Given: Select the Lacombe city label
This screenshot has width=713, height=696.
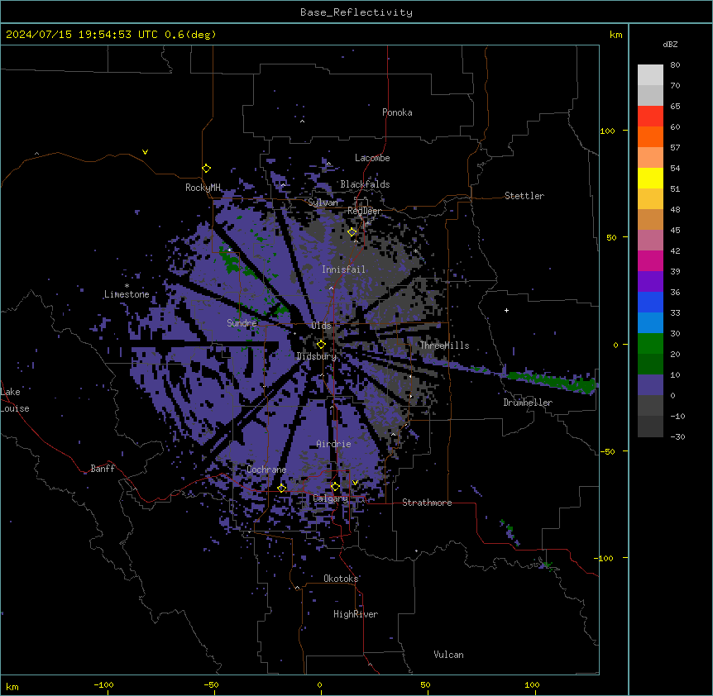Looking at the screenshot, I should click(x=372, y=158).
